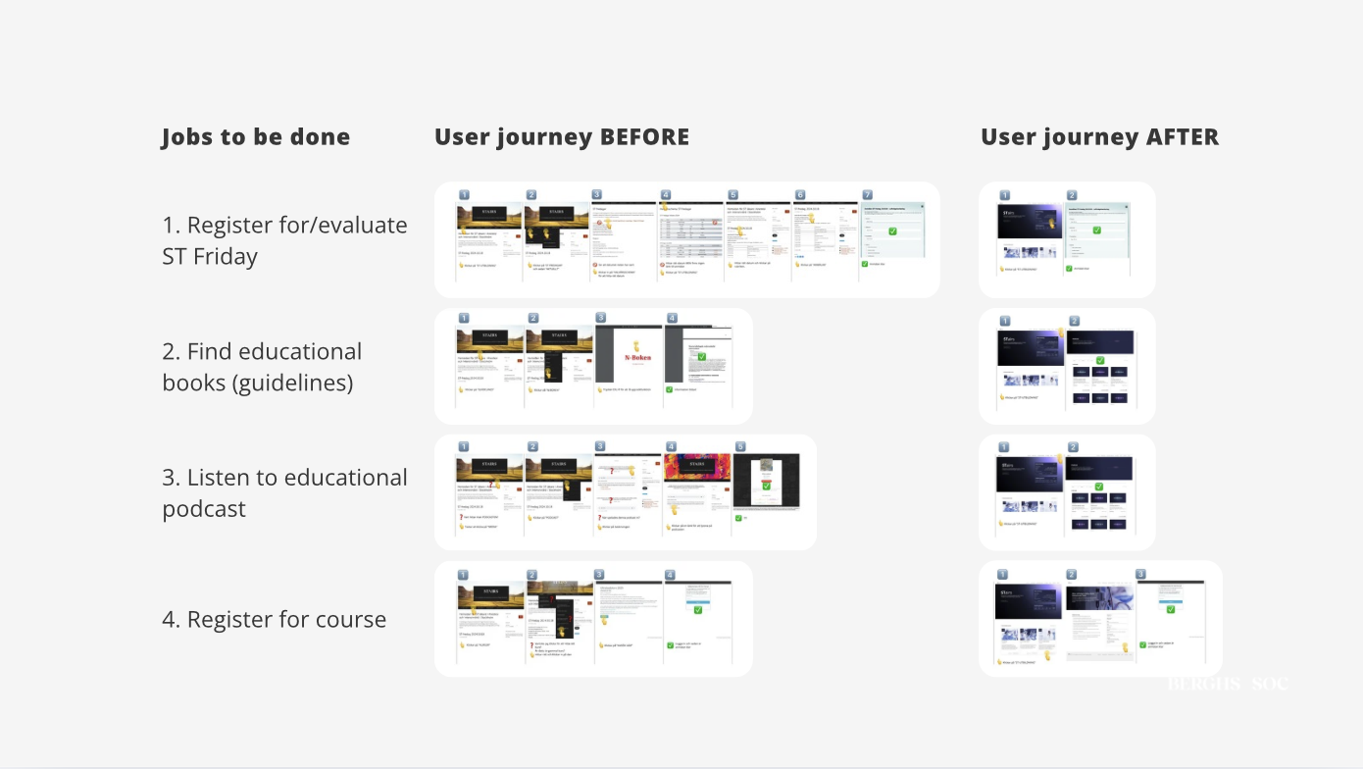The width and height of the screenshot is (1363, 769).
Task: Open step 5 thumbnail in podcast BEFORE journey
Action: pyautogui.click(x=766, y=481)
